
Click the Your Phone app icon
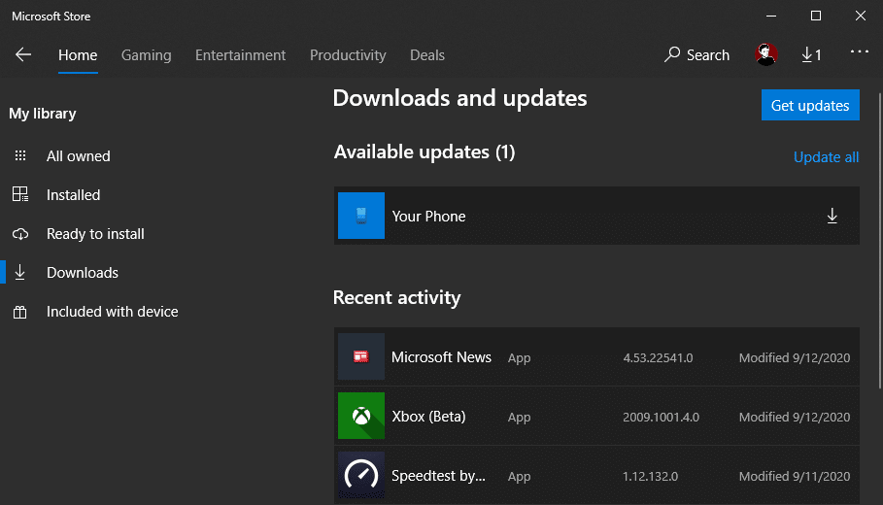[x=361, y=216]
